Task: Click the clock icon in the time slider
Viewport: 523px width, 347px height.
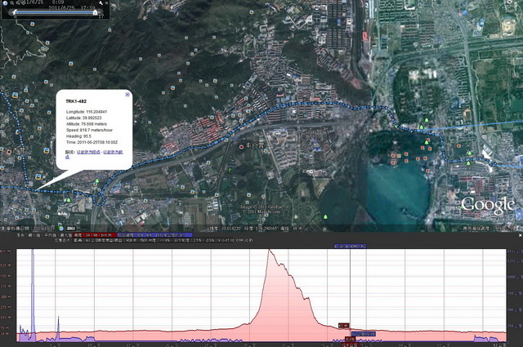Action: tap(5, 3)
